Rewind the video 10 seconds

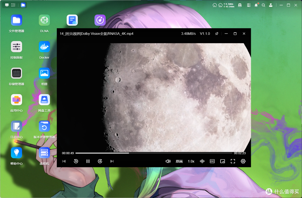76,161
